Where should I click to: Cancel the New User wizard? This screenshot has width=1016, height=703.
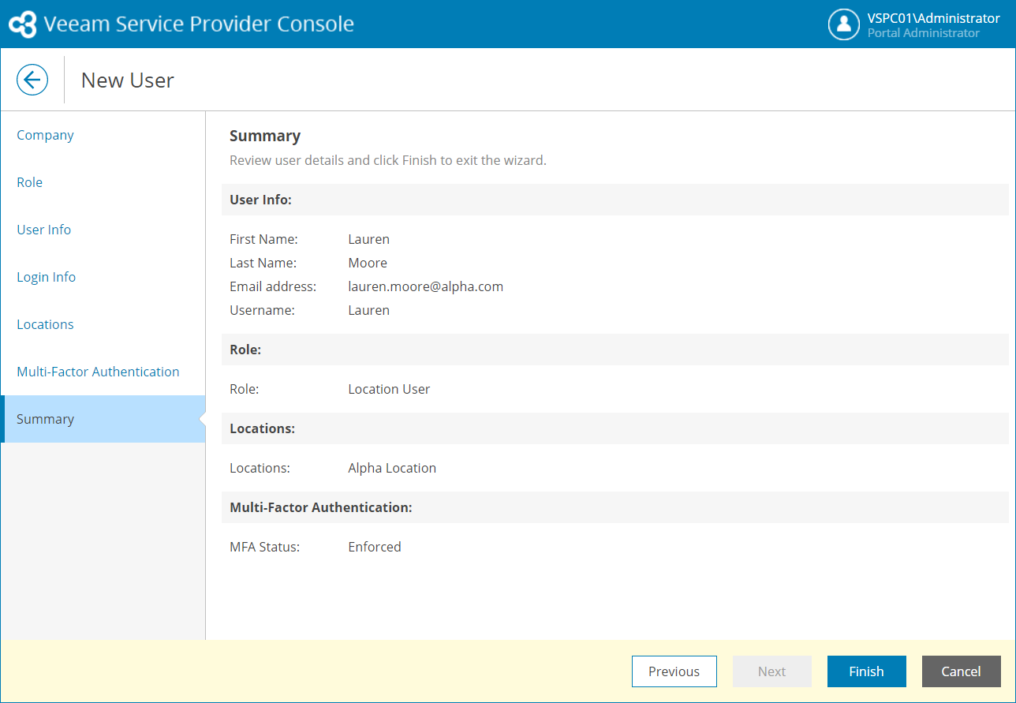961,671
